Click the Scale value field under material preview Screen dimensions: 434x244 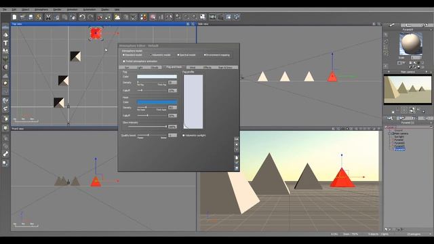point(416,58)
